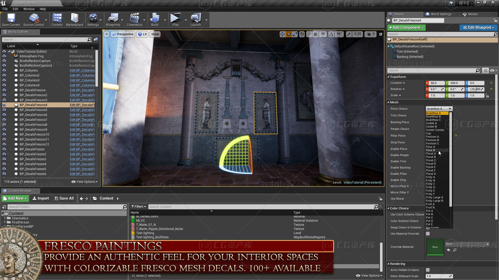Open the Cinematics toolbar icon

[x=134, y=20]
